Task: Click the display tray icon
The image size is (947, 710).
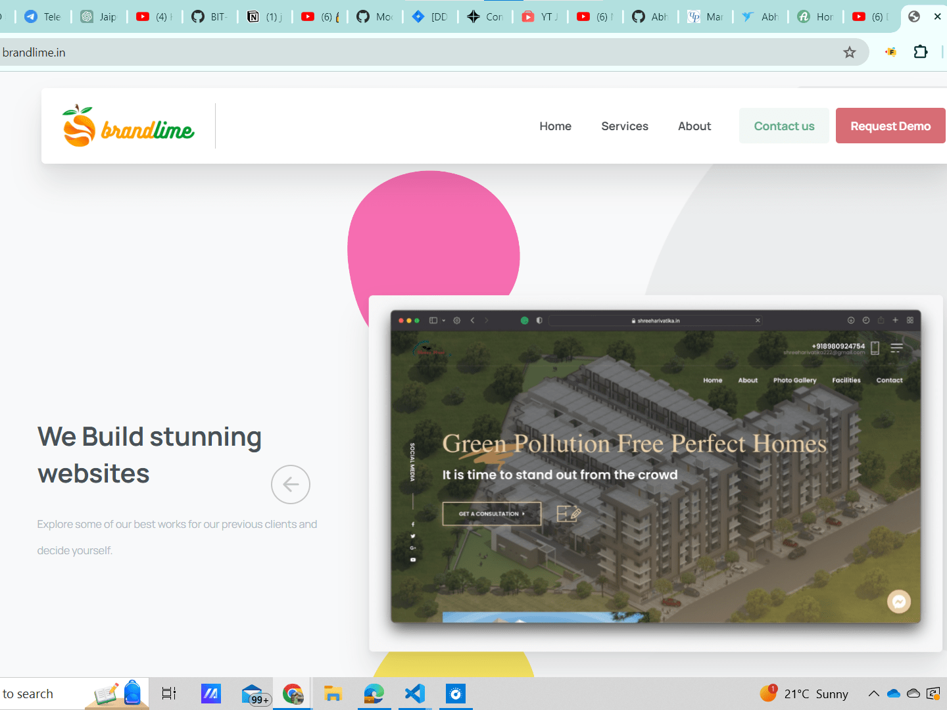Action: (933, 694)
